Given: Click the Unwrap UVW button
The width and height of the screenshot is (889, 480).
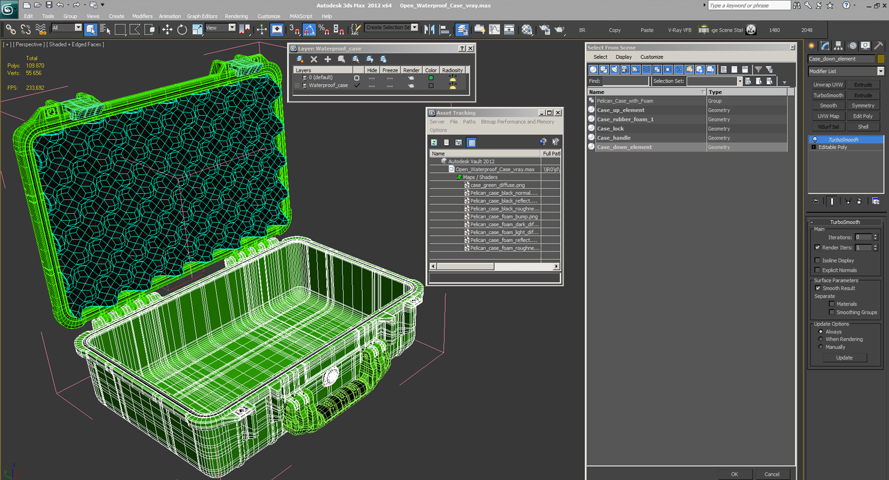Looking at the screenshot, I should tap(828, 85).
